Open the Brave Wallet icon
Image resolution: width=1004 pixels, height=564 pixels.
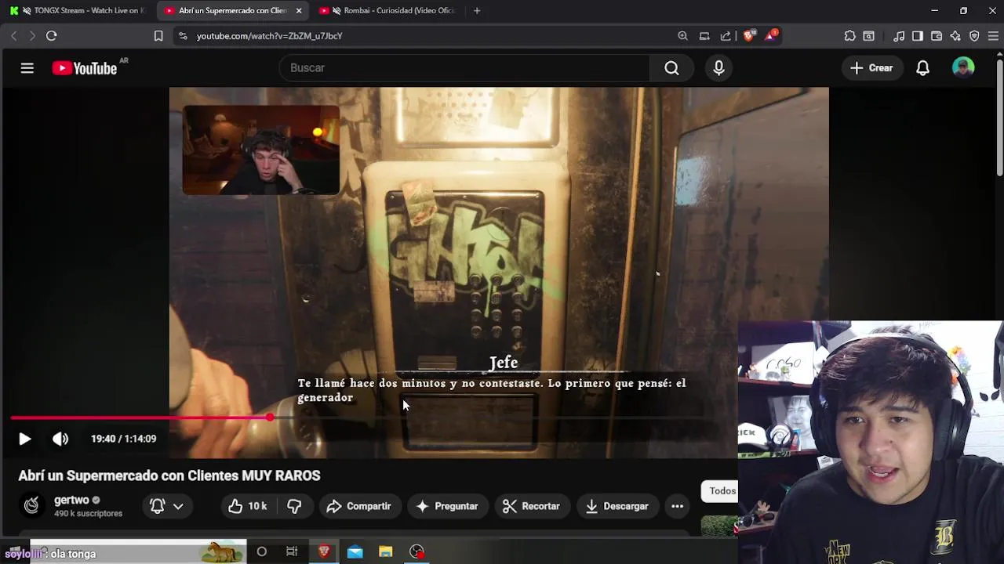(x=937, y=36)
